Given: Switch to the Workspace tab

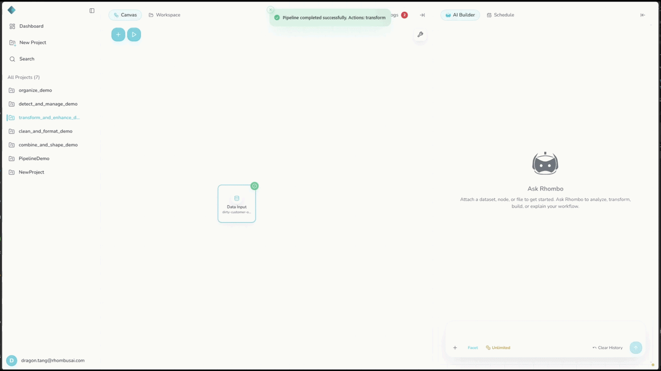Looking at the screenshot, I should [164, 15].
